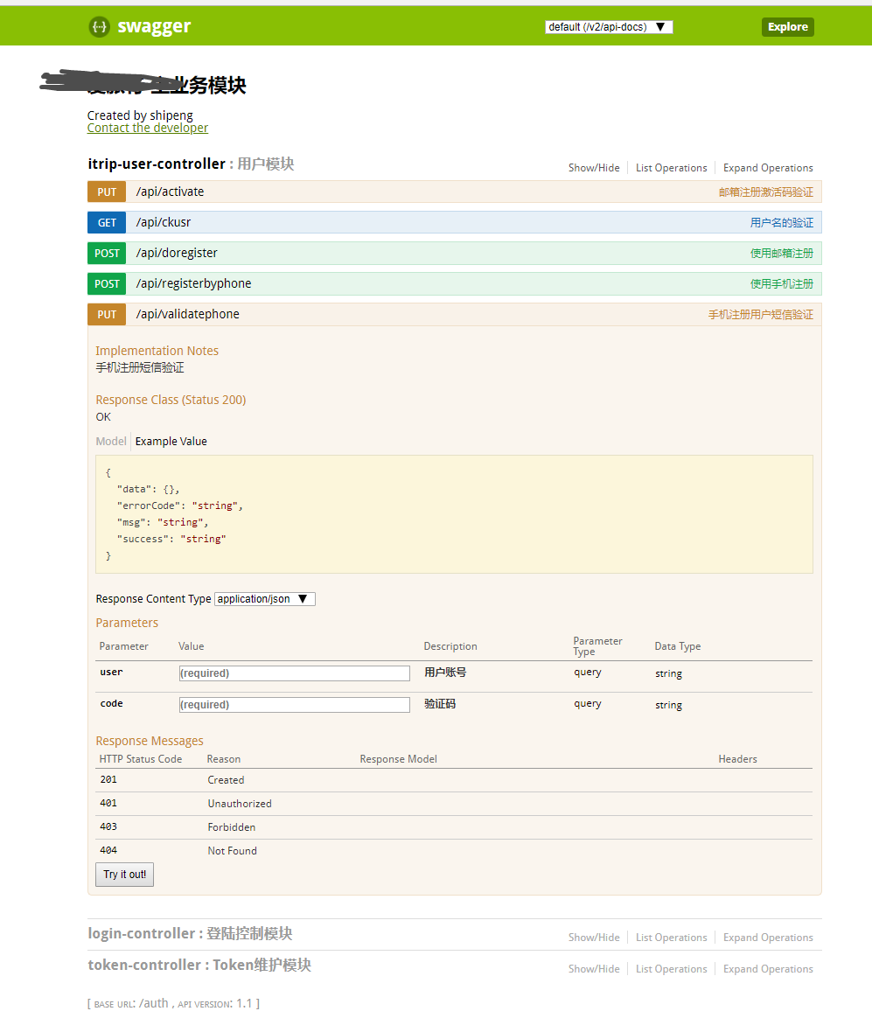Click the 用户账号 description text
Screen dimensions: 872x1032
click(x=445, y=673)
